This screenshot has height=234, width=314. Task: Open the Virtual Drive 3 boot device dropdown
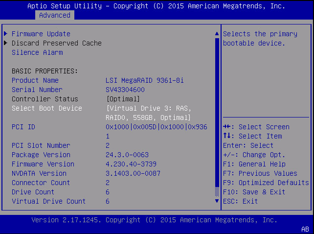tap(149, 113)
